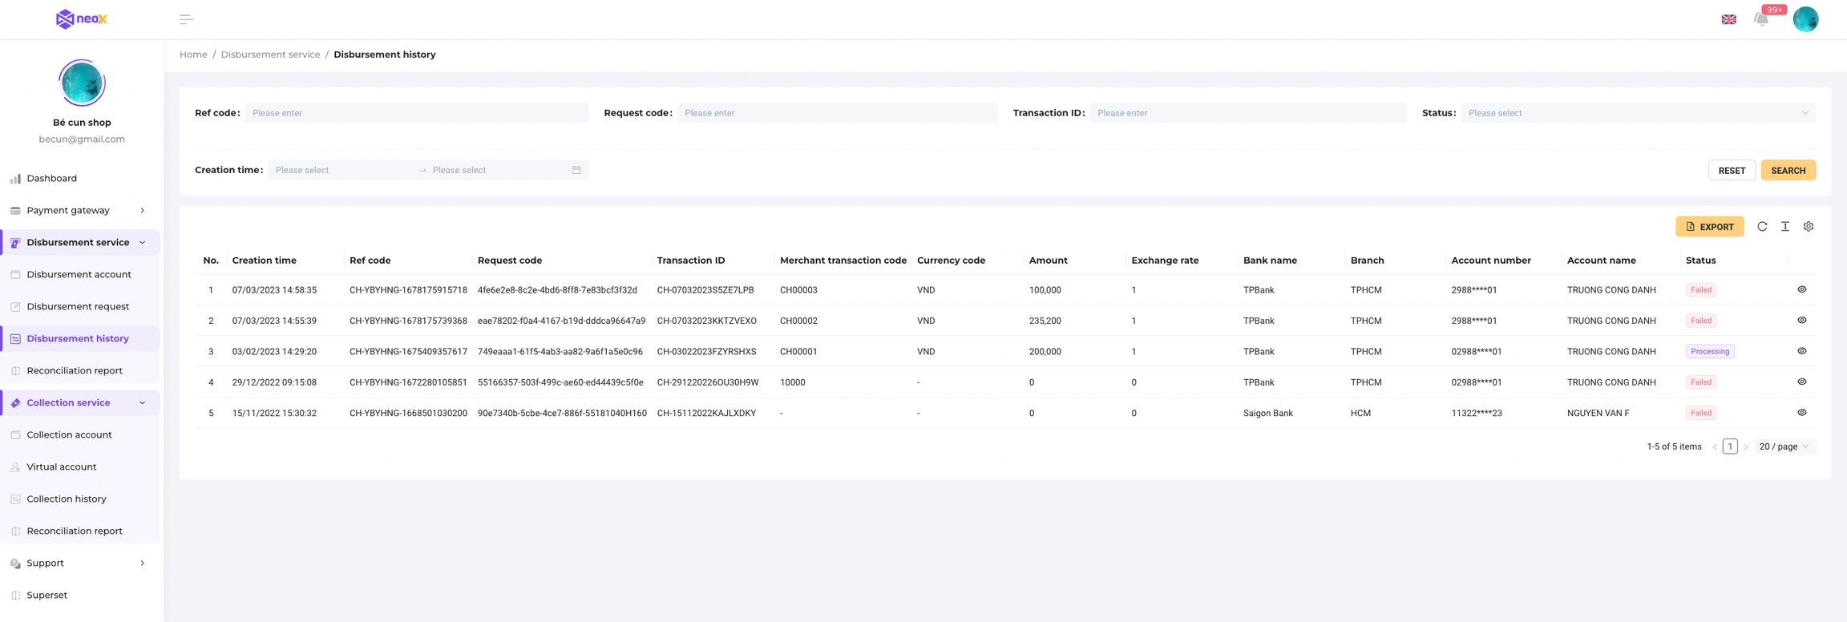Viewport: 1847px width, 622px height.
Task: View details of row 1 via eye icon
Action: pyautogui.click(x=1802, y=289)
